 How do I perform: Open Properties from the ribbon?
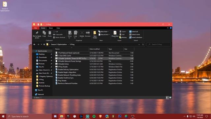click(x=115, y=34)
